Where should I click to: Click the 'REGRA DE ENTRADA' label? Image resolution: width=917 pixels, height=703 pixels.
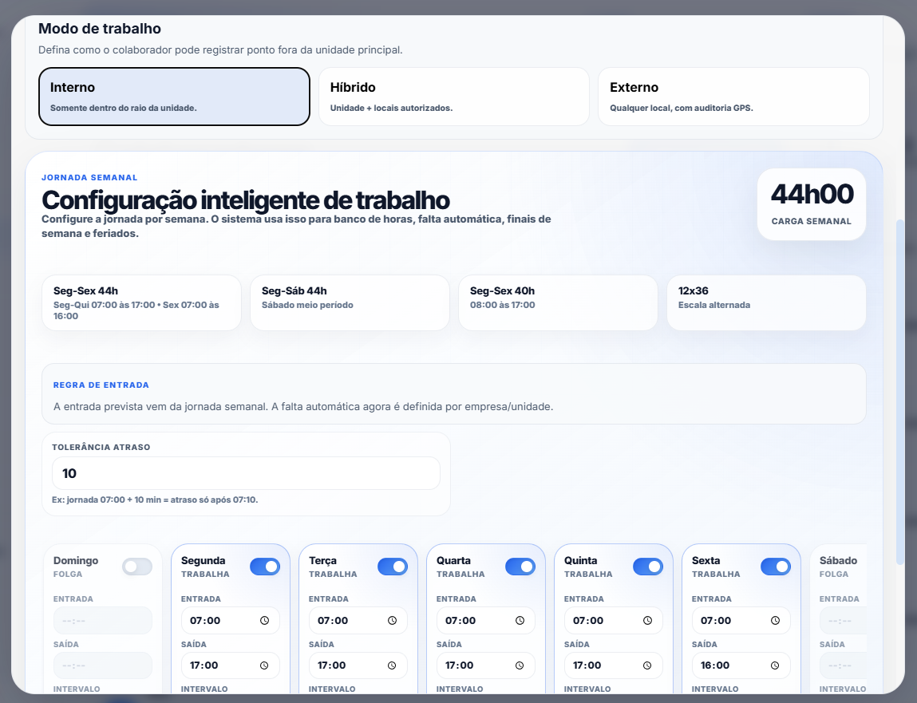[x=101, y=385]
